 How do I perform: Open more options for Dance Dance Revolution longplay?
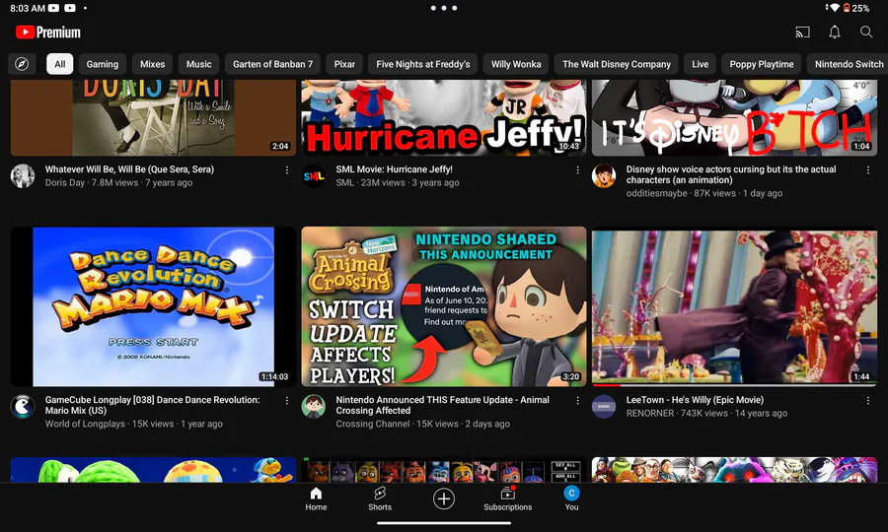click(287, 400)
